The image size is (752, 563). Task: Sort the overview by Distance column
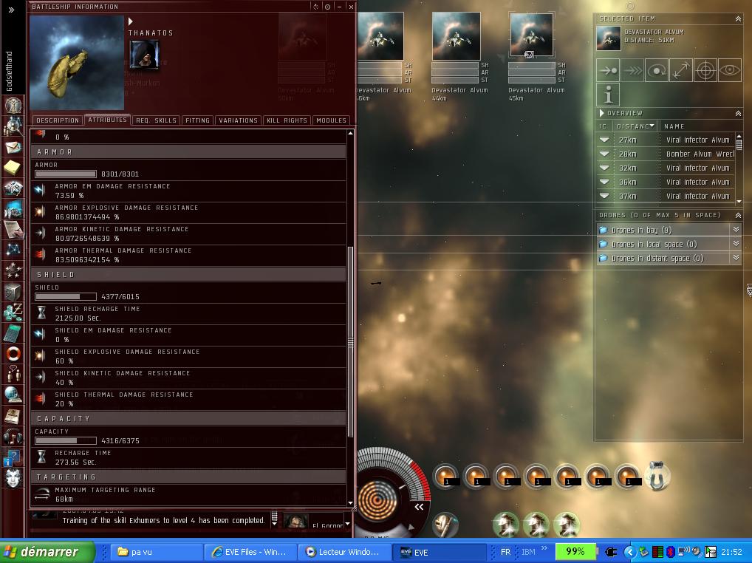pyautogui.click(x=635, y=126)
